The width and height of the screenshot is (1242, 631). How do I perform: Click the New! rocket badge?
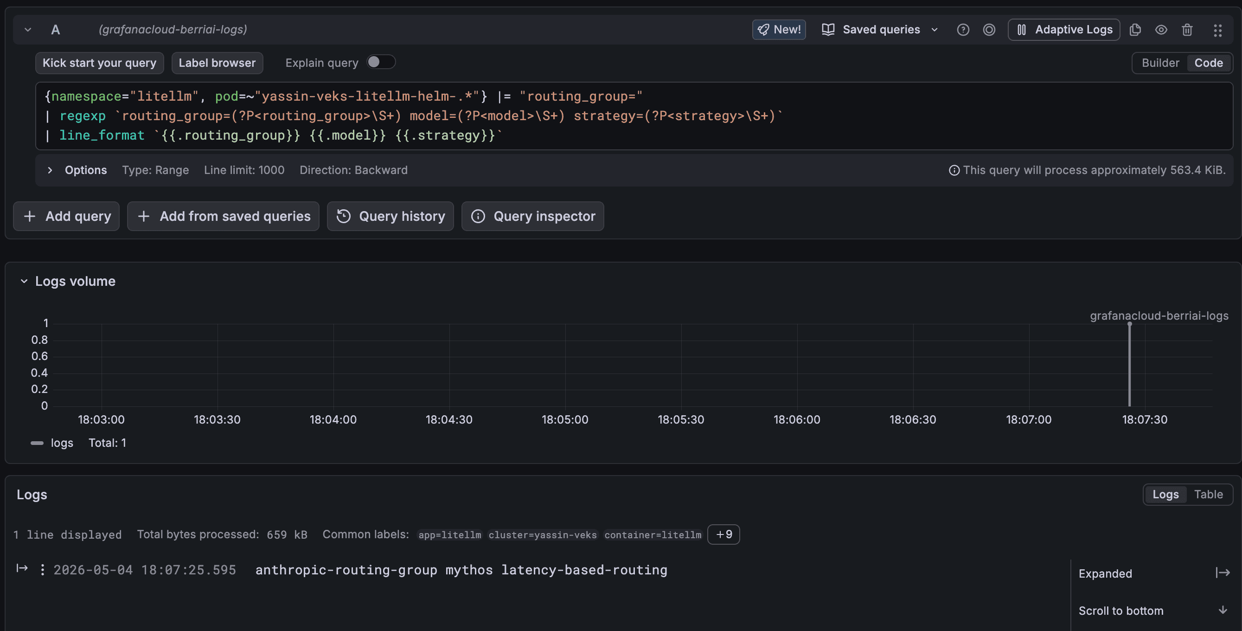point(779,30)
